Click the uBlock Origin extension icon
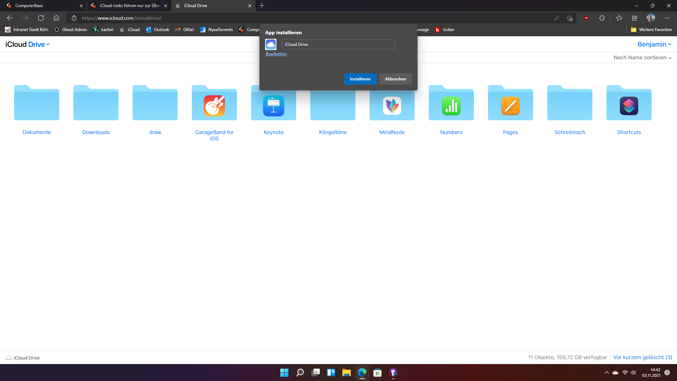Screen dimensions: 677x381 pos(586,18)
